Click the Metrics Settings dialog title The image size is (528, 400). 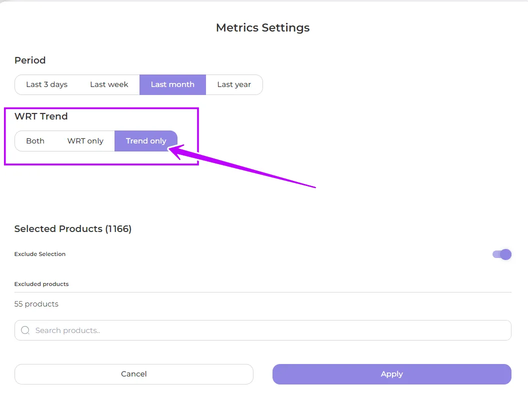point(262,27)
